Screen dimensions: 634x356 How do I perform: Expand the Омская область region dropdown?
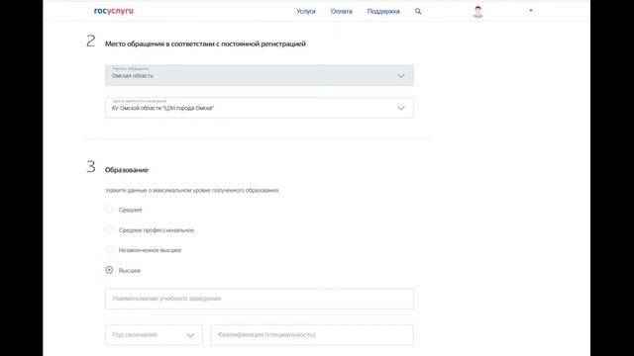(260, 75)
